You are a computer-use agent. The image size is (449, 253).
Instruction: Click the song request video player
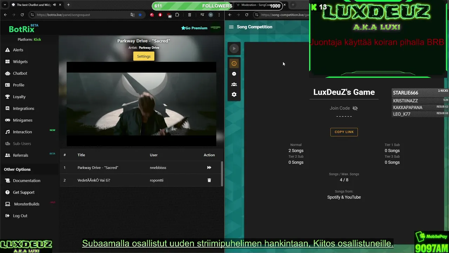pos(141,104)
